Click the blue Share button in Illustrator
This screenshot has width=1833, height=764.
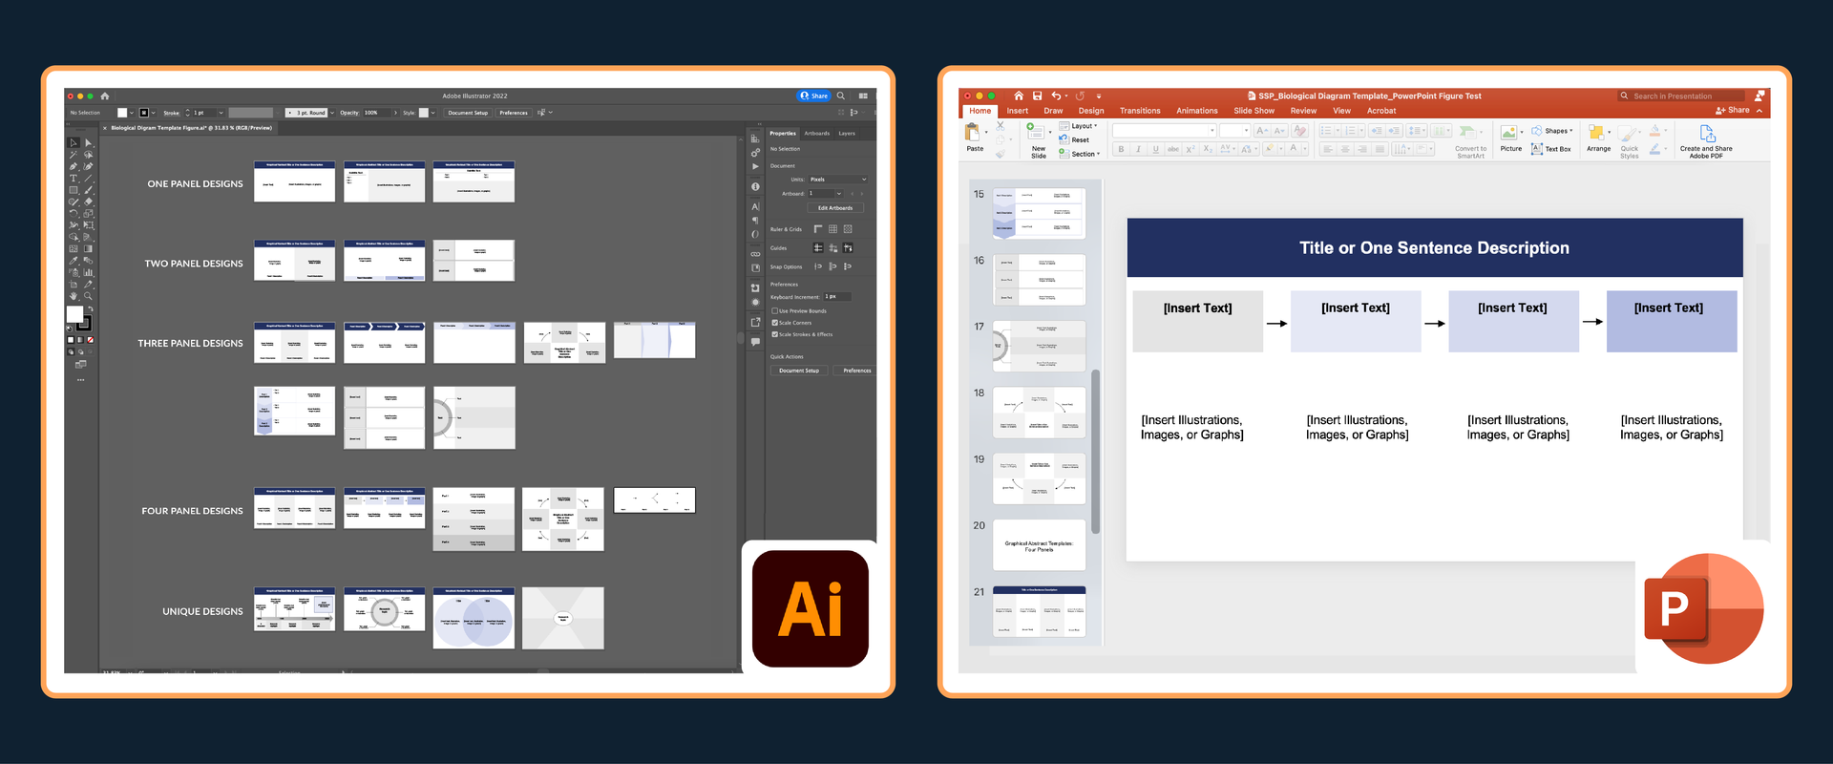click(x=814, y=95)
